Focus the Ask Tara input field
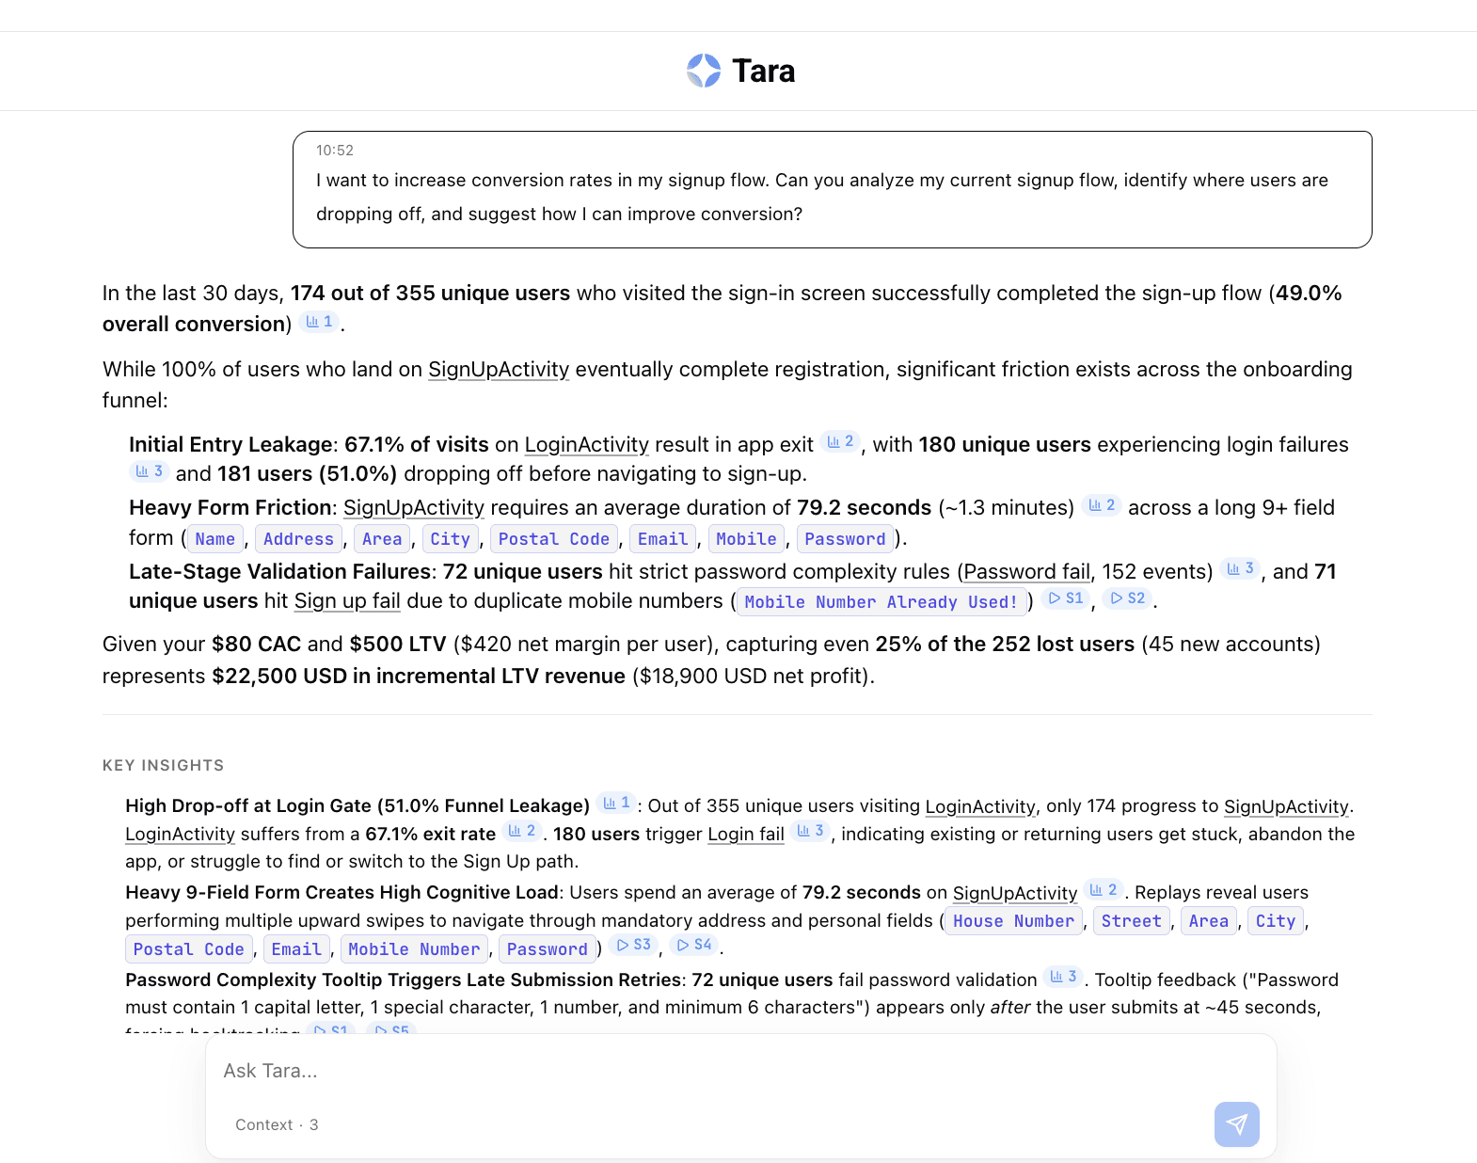Screen dimensions: 1477x1163 pyautogui.click(x=740, y=1071)
